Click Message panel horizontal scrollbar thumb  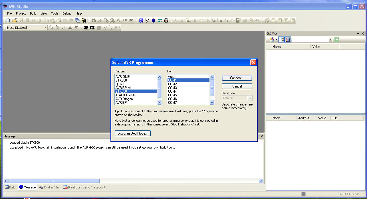tap(54, 181)
